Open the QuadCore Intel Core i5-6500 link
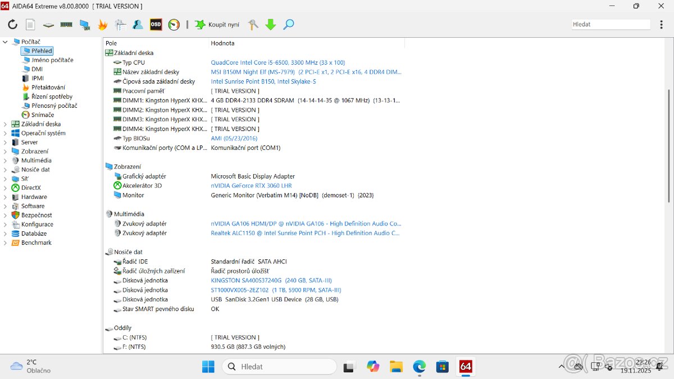Image resolution: width=674 pixels, height=379 pixels. (277, 63)
